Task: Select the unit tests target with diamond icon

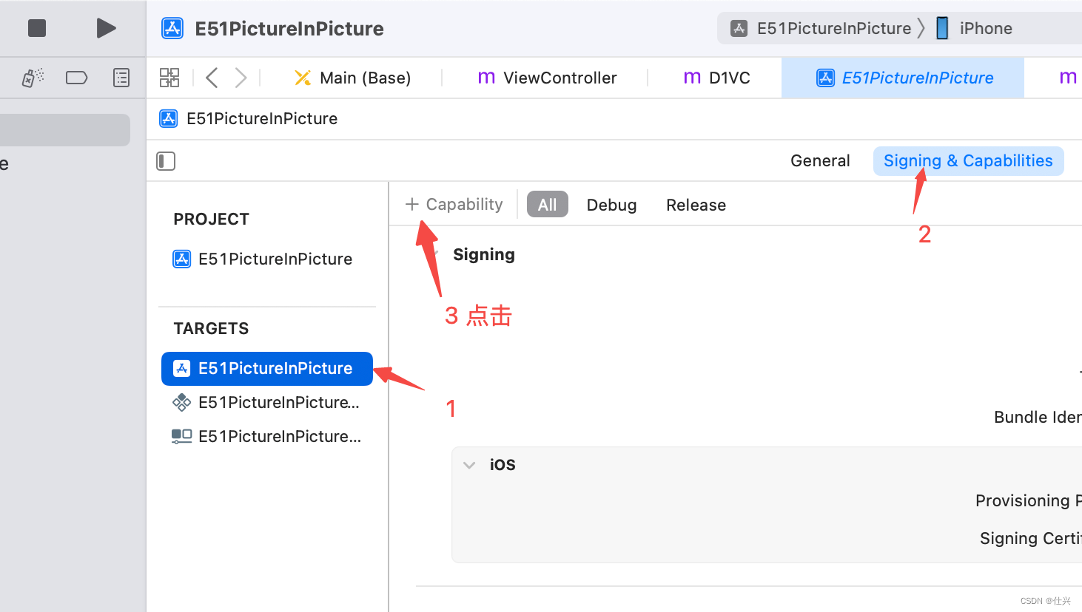Action: tap(266, 402)
